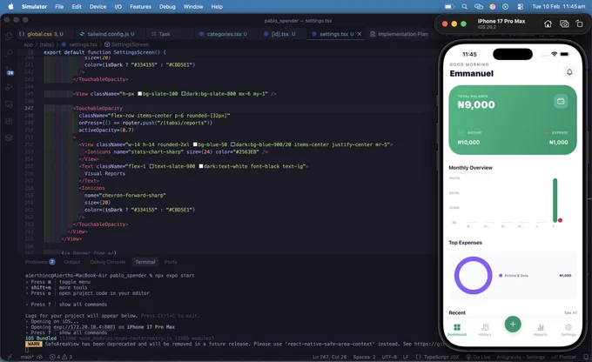This screenshot has width=592, height=362.
Task: Select the Terminal panel tab
Action: pyautogui.click(x=145, y=262)
